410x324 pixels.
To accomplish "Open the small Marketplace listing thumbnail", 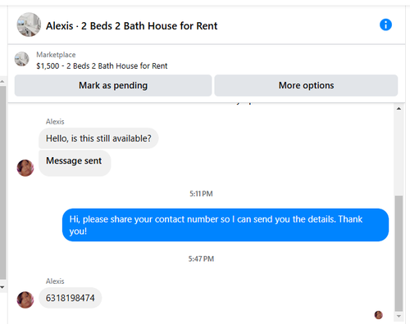I will click(x=21, y=59).
